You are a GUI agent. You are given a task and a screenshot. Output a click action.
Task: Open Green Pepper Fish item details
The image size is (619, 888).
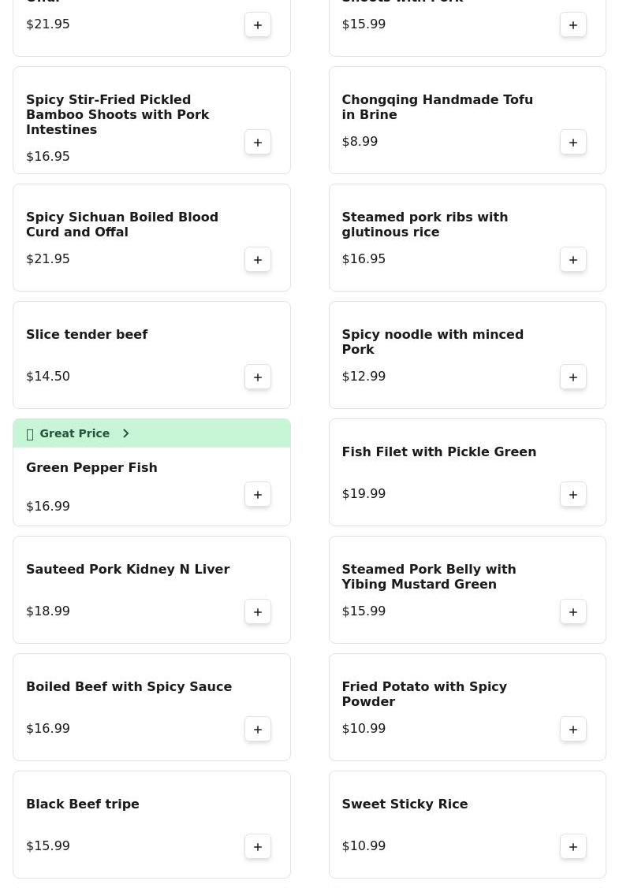pyautogui.click(x=91, y=468)
